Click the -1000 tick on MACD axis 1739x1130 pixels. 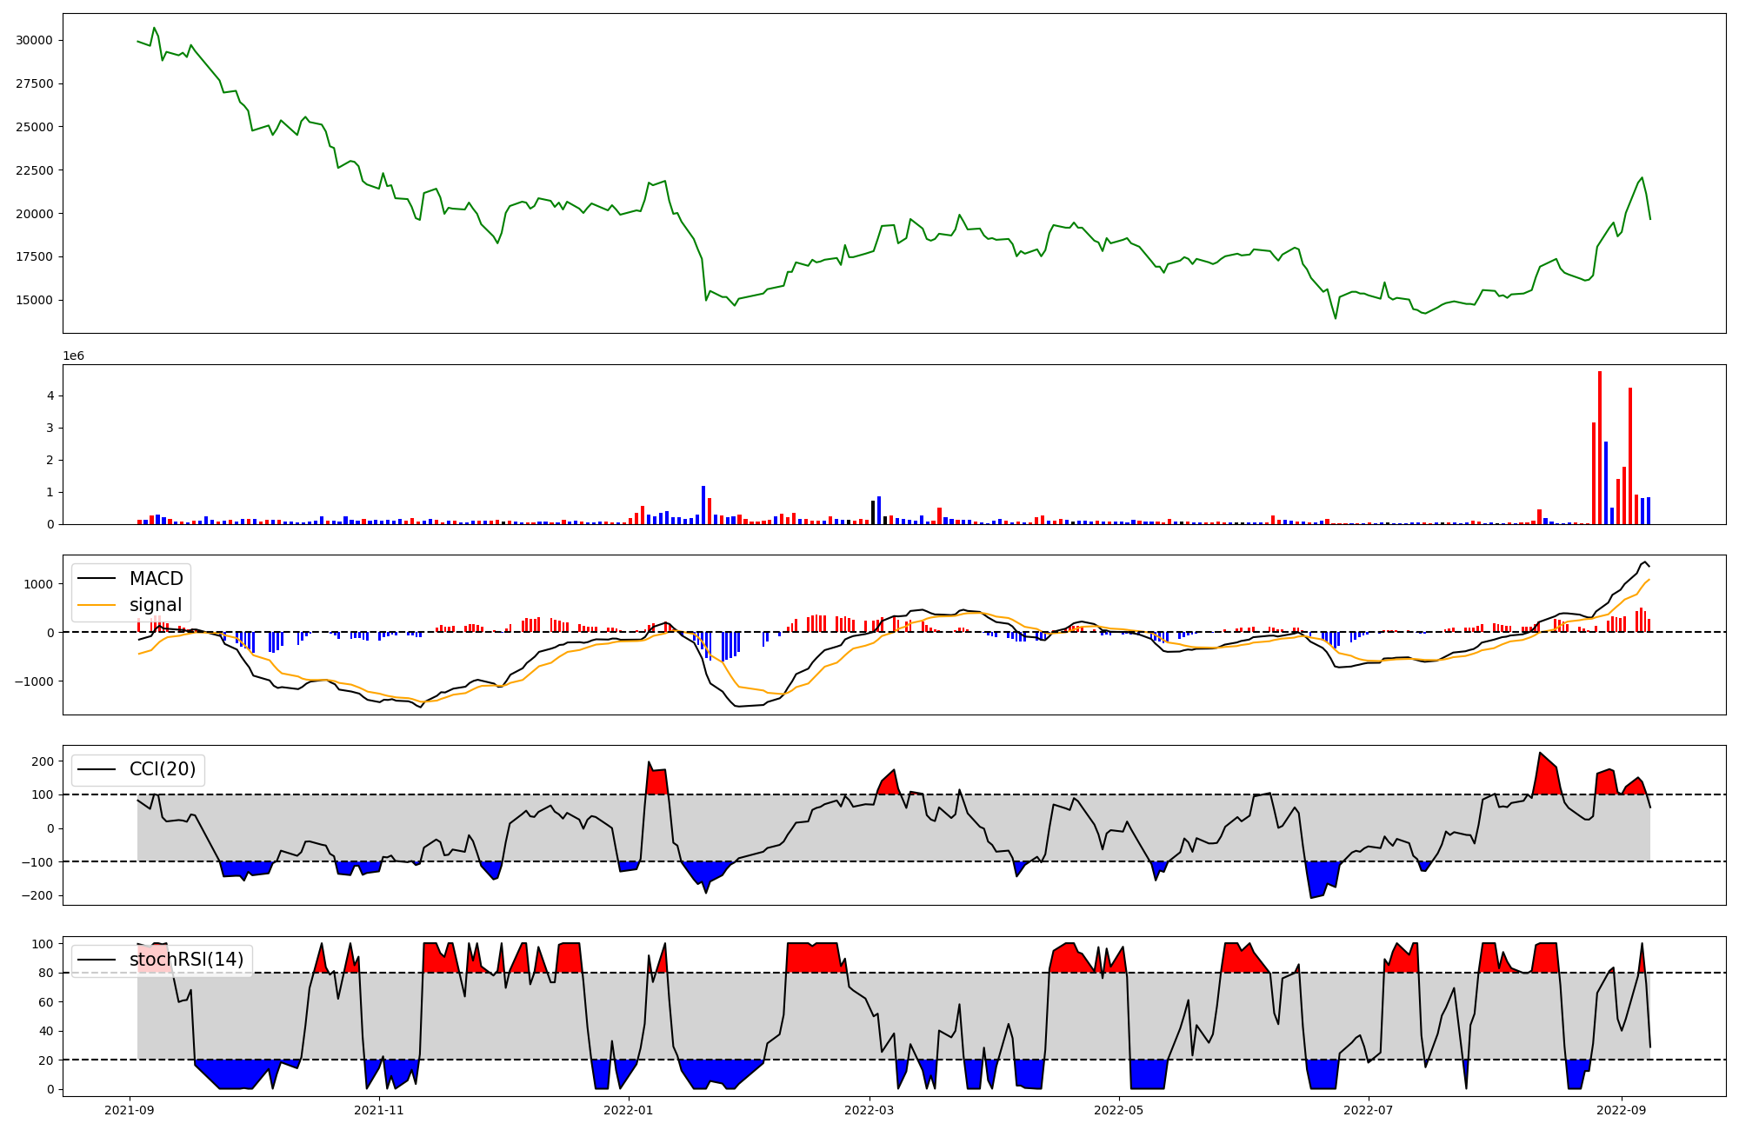34,681
